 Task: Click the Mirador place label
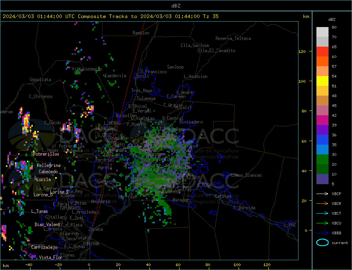pyautogui.click(x=181, y=200)
